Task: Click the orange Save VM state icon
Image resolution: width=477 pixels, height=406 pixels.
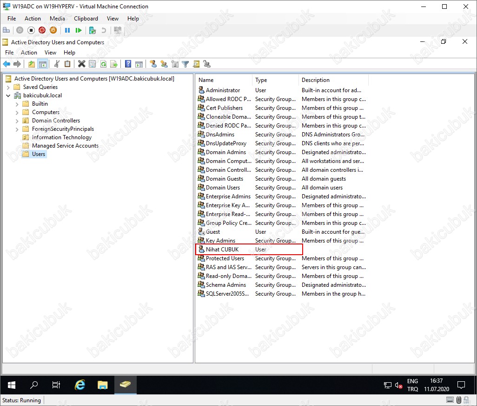Action: coord(53,30)
